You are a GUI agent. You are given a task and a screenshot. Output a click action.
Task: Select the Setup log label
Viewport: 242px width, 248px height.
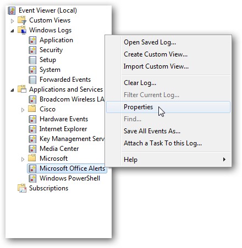48,60
